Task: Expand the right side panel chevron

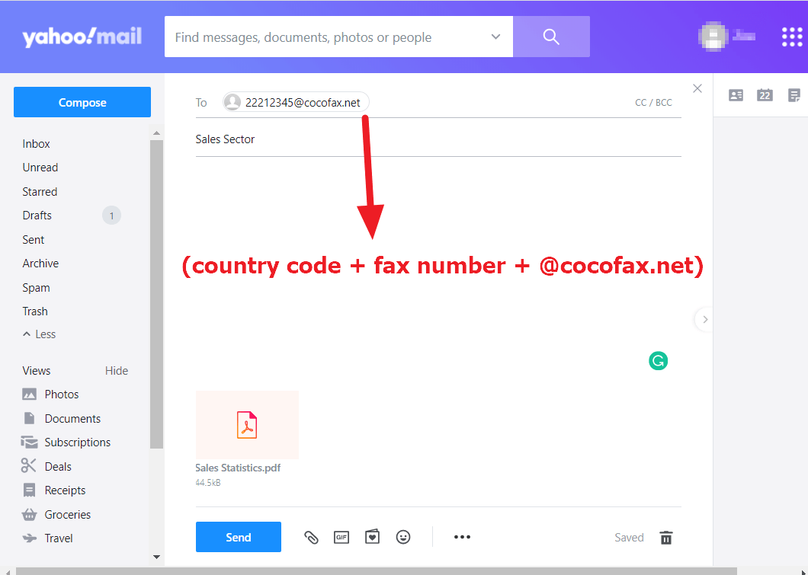Action: click(x=705, y=319)
